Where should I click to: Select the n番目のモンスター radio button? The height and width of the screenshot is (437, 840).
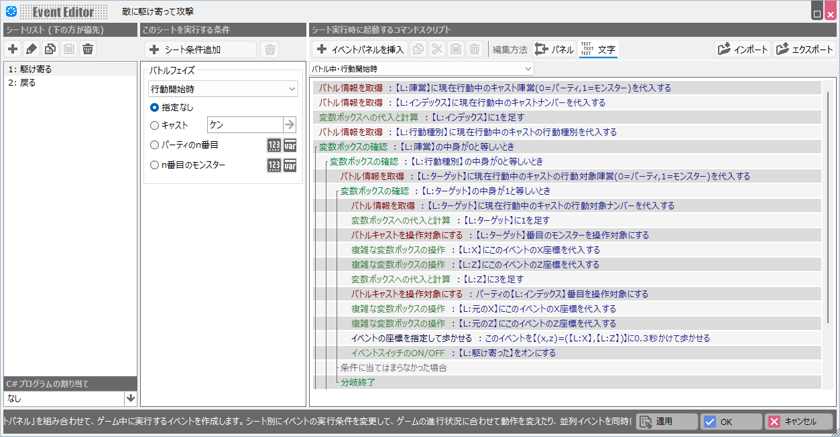click(155, 165)
